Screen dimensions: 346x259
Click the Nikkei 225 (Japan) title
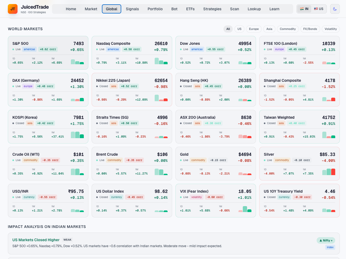(113, 80)
